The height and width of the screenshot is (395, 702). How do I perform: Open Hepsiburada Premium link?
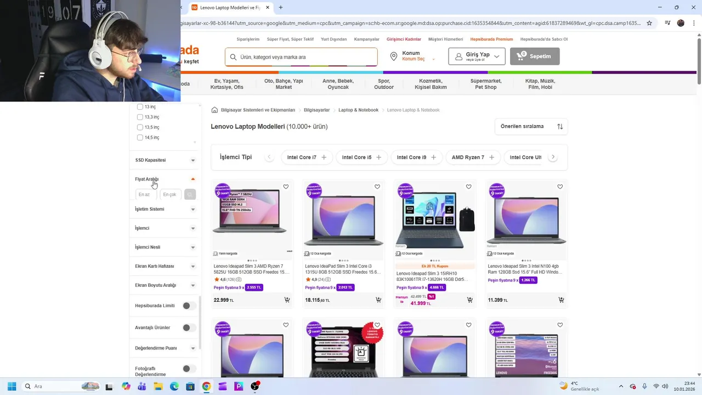coord(491,39)
